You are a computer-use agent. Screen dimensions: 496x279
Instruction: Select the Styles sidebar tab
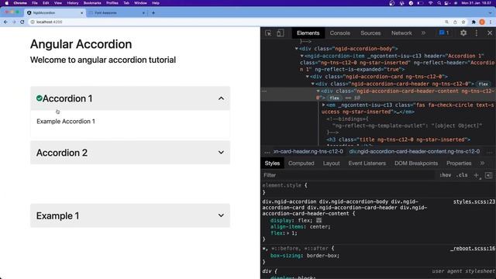pos(272,164)
